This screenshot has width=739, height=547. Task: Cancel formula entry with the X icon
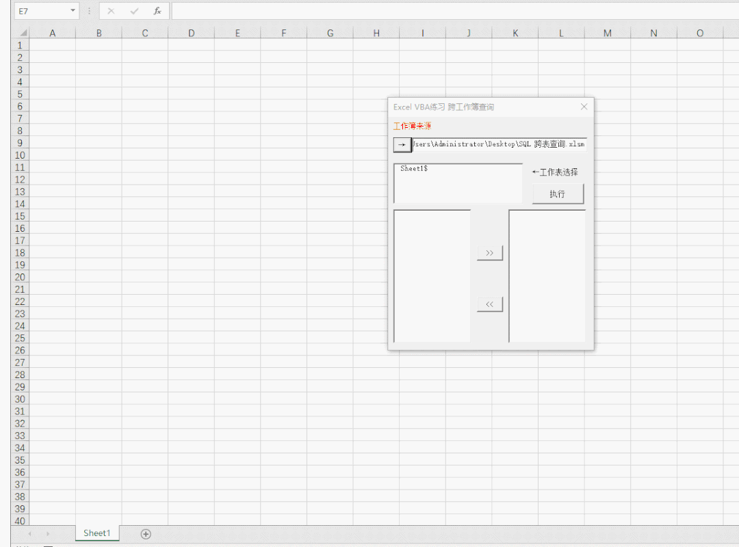[x=111, y=11]
